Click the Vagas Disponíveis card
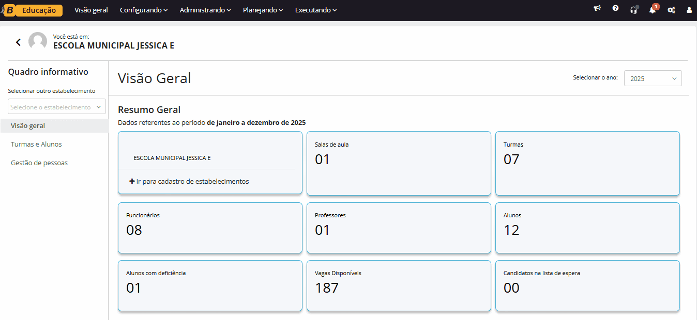Screen dimensions: 697x320 [399, 285]
